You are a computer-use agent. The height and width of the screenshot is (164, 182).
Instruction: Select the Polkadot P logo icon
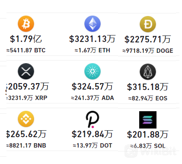93,119
